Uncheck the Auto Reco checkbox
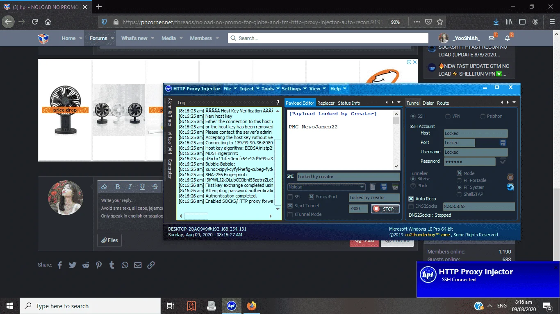The height and width of the screenshot is (314, 560). 411,199
